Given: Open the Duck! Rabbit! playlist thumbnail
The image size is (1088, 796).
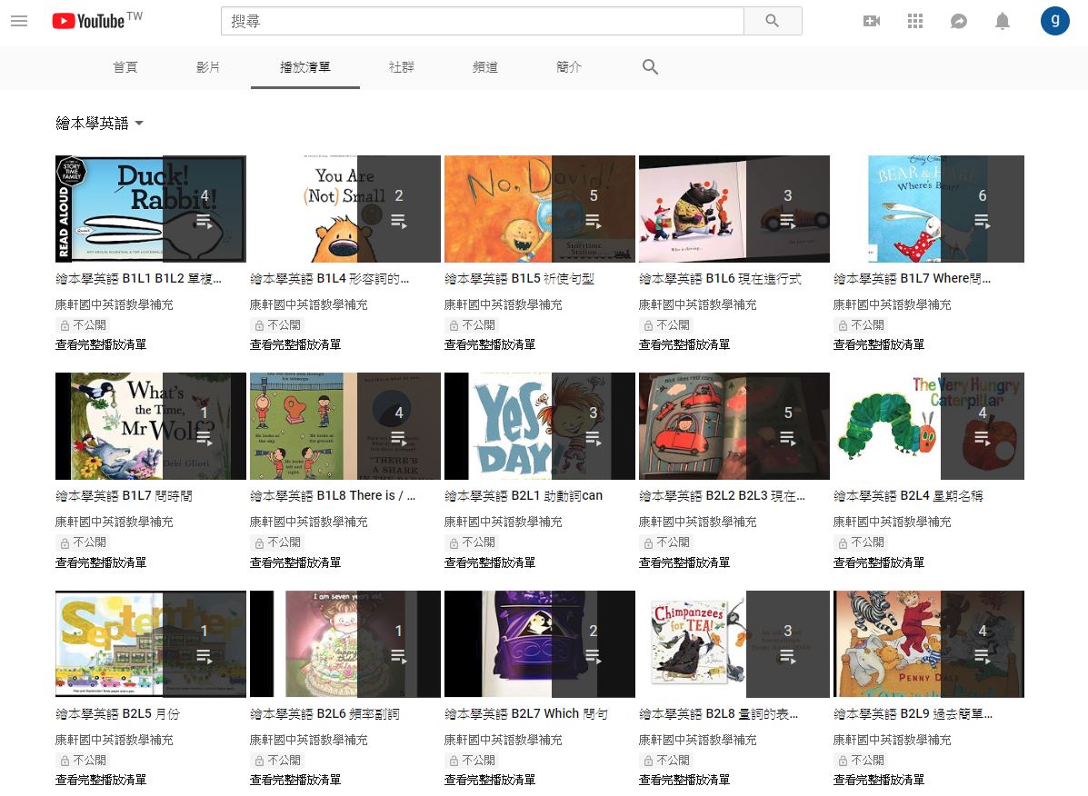Looking at the screenshot, I should coord(151,209).
